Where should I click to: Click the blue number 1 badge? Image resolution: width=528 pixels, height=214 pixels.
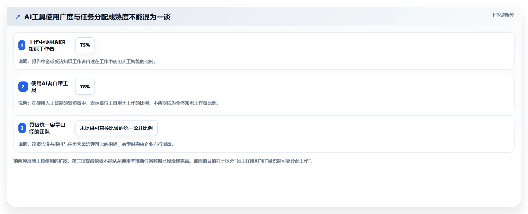[x=22, y=45]
